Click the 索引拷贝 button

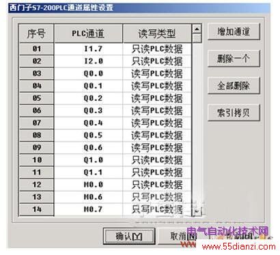[234, 112]
